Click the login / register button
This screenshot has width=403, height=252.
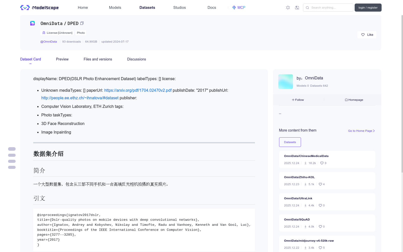[368, 8]
